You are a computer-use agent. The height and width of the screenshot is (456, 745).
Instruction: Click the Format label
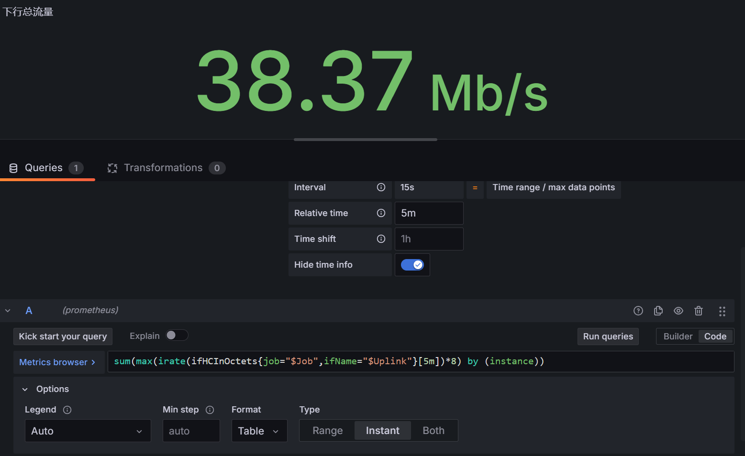[x=246, y=410]
